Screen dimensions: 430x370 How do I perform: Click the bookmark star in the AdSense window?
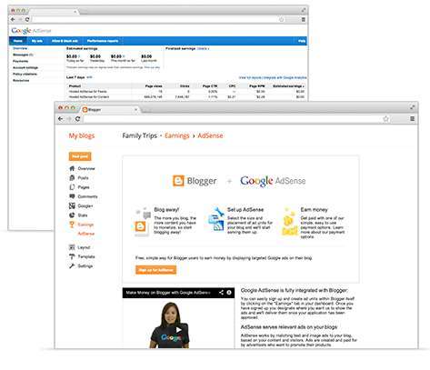pos(281,19)
